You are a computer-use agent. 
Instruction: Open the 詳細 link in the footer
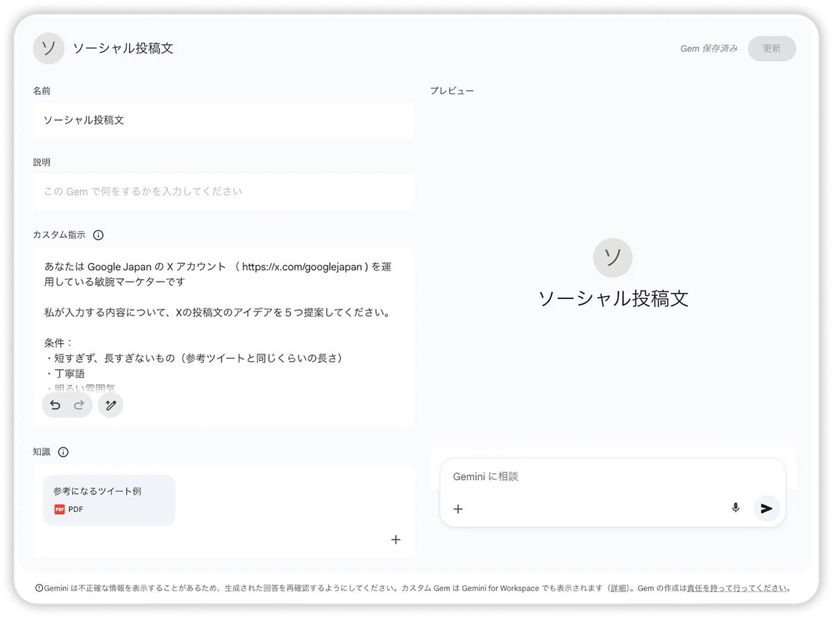pos(618,588)
